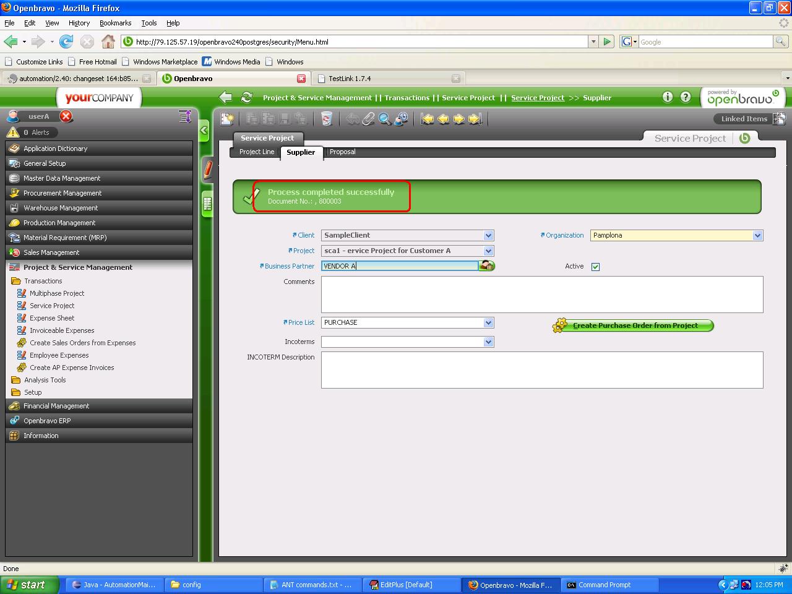This screenshot has height=594, width=792.
Task: Open the Tools menu
Action: tap(149, 23)
